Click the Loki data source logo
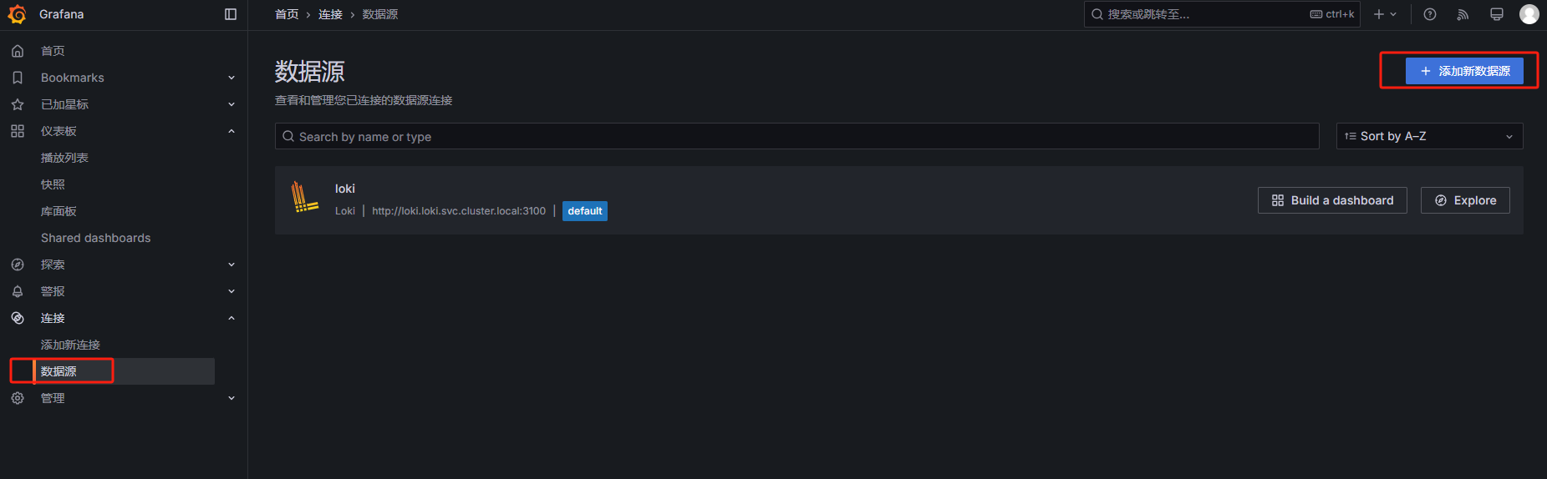Screen dimensions: 1547x479 304,198
